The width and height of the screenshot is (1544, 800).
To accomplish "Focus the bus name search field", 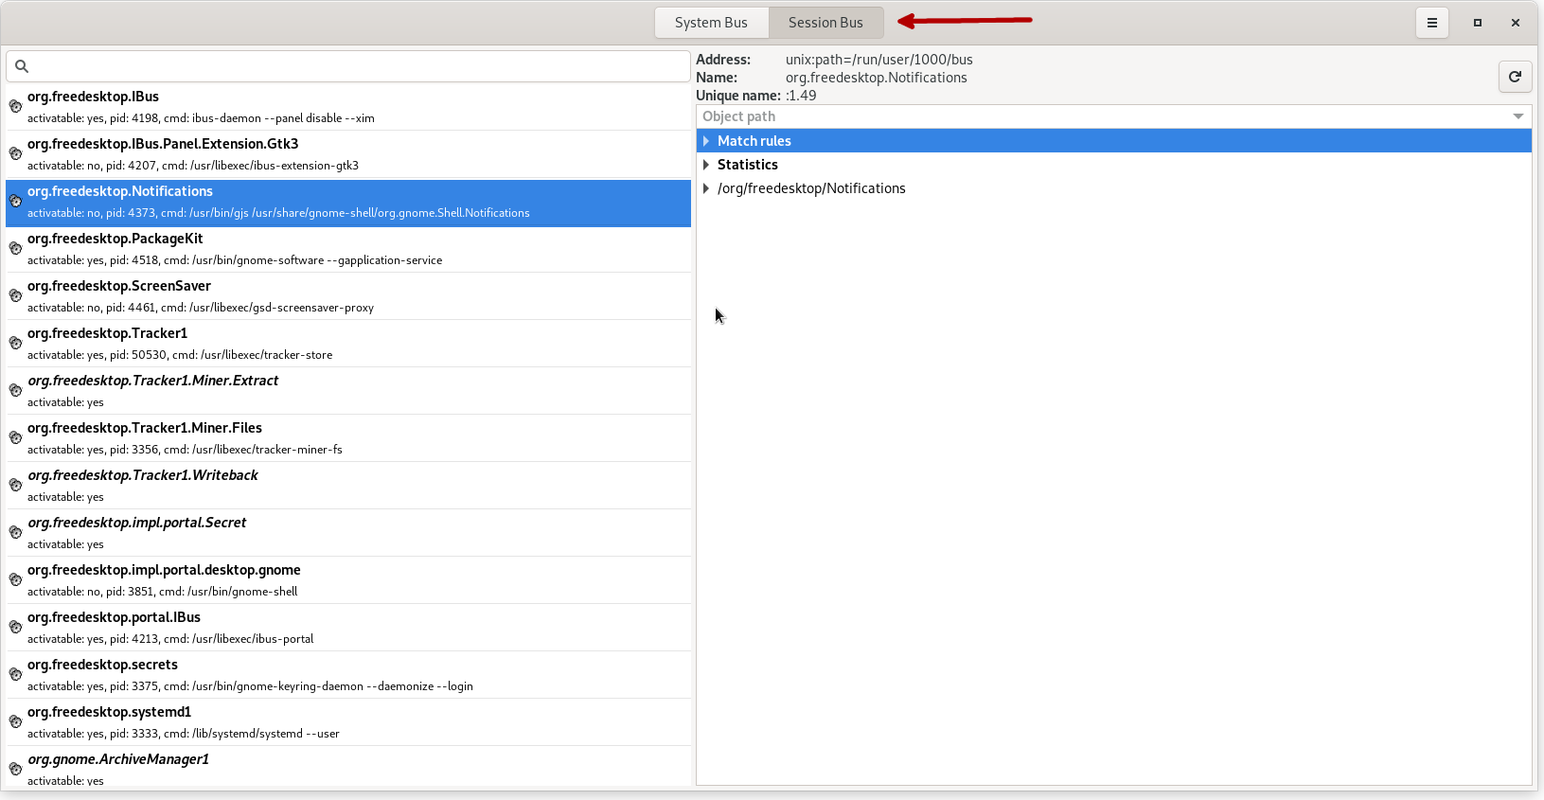I will pos(348,66).
